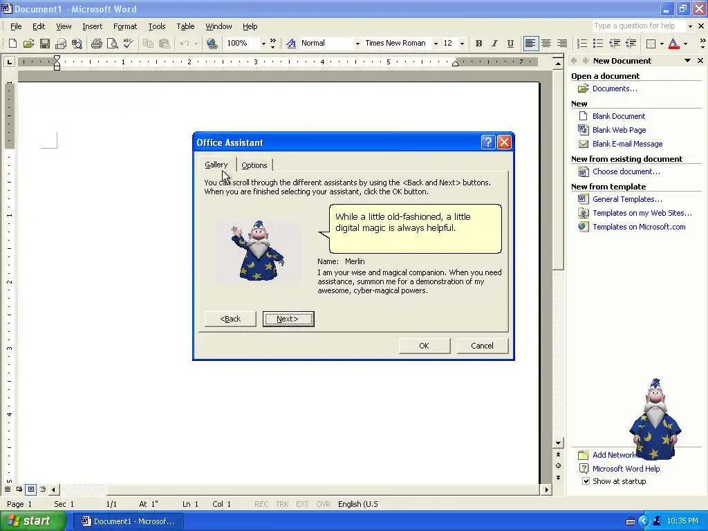Open the Zoom 100% dropdown
The height and width of the screenshot is (531, 708).
[263, 44]
